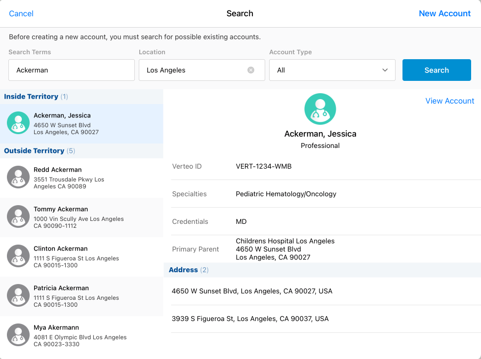Click New Account in top right
This screenshot has height=359, width=481.
tap(444, 13)
